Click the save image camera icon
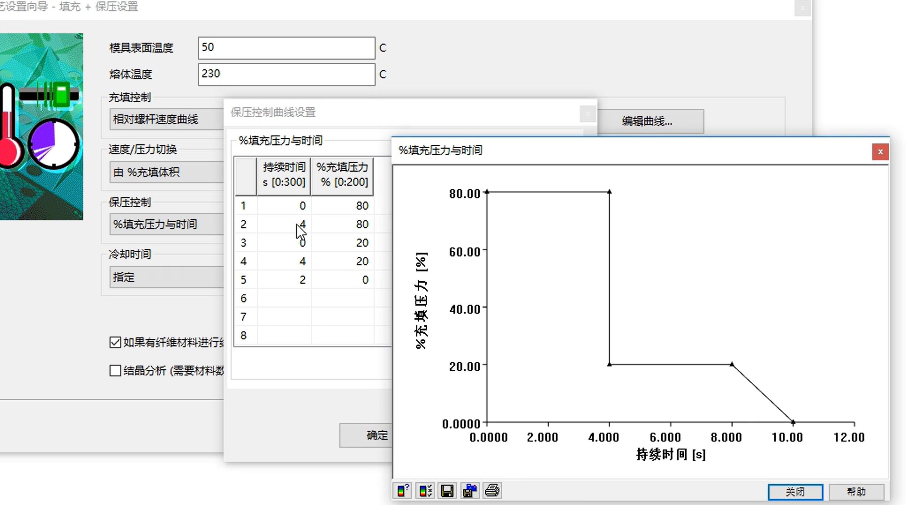 click(x=470, y=491)
